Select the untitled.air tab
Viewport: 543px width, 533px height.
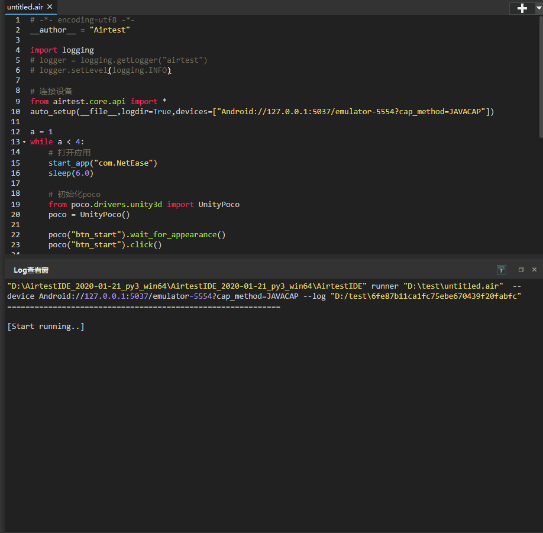[x=25, y=7]
